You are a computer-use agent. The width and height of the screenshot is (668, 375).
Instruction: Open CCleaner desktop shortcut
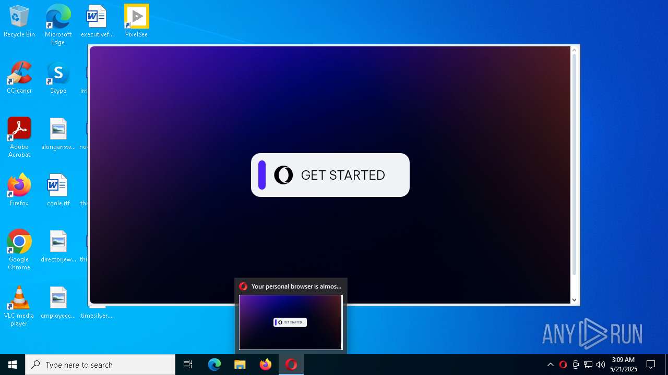coord(19,78)
